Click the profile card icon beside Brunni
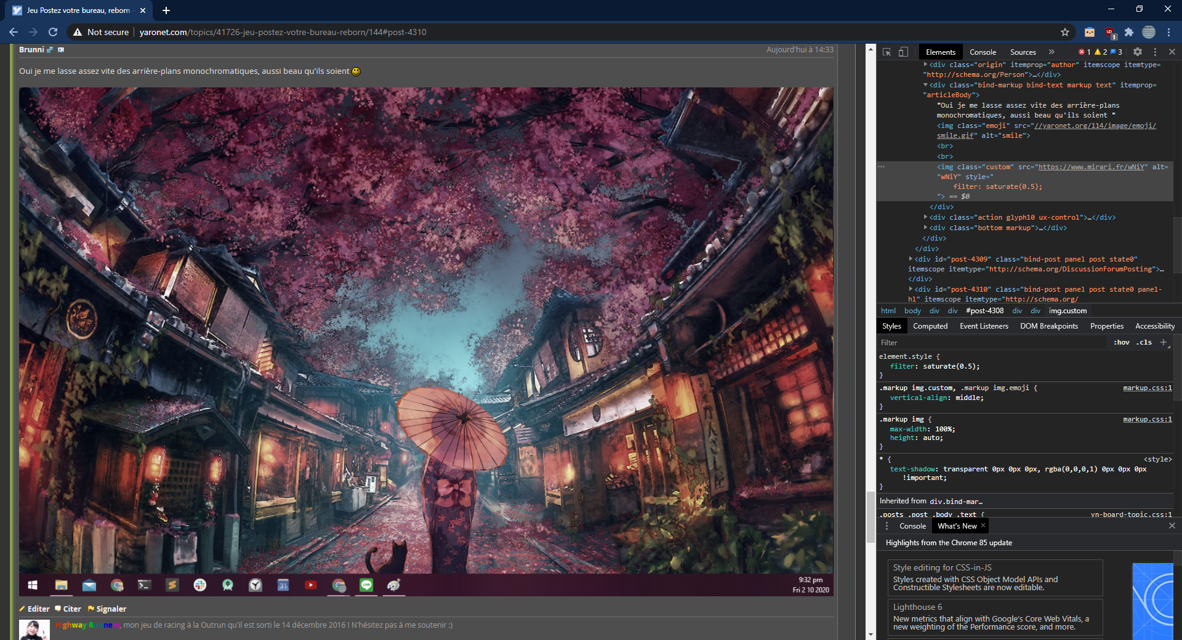 coord(61,50)
